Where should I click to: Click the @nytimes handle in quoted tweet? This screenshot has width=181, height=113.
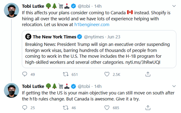(x=94, y=37)
